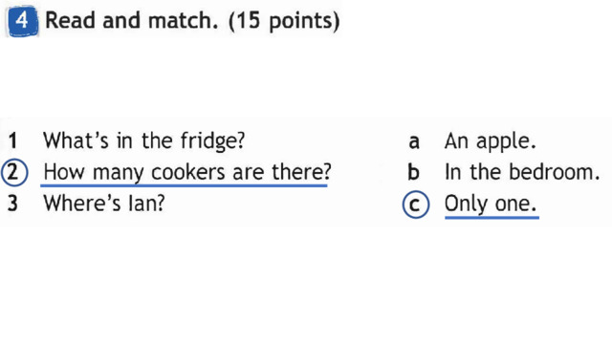612x344 pixels.
Task: Select the answer "In the bedroom."
Action: point(522,172)
